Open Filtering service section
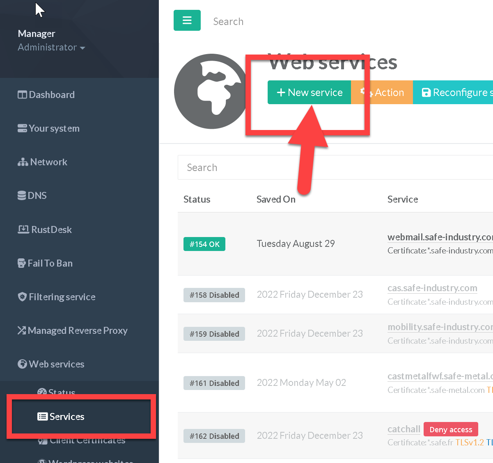This screenshot has width=493, height=463. (57, 297)
